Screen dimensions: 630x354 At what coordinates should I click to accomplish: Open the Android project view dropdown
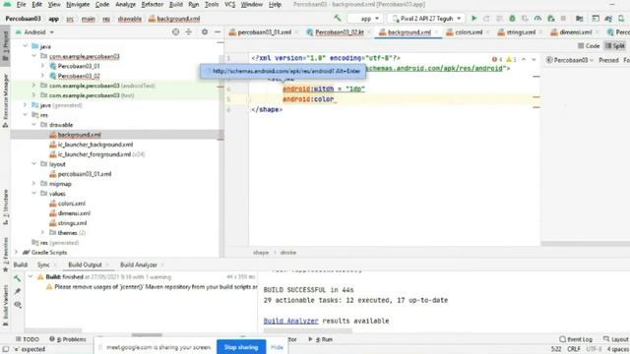click(x=34, y=32)
